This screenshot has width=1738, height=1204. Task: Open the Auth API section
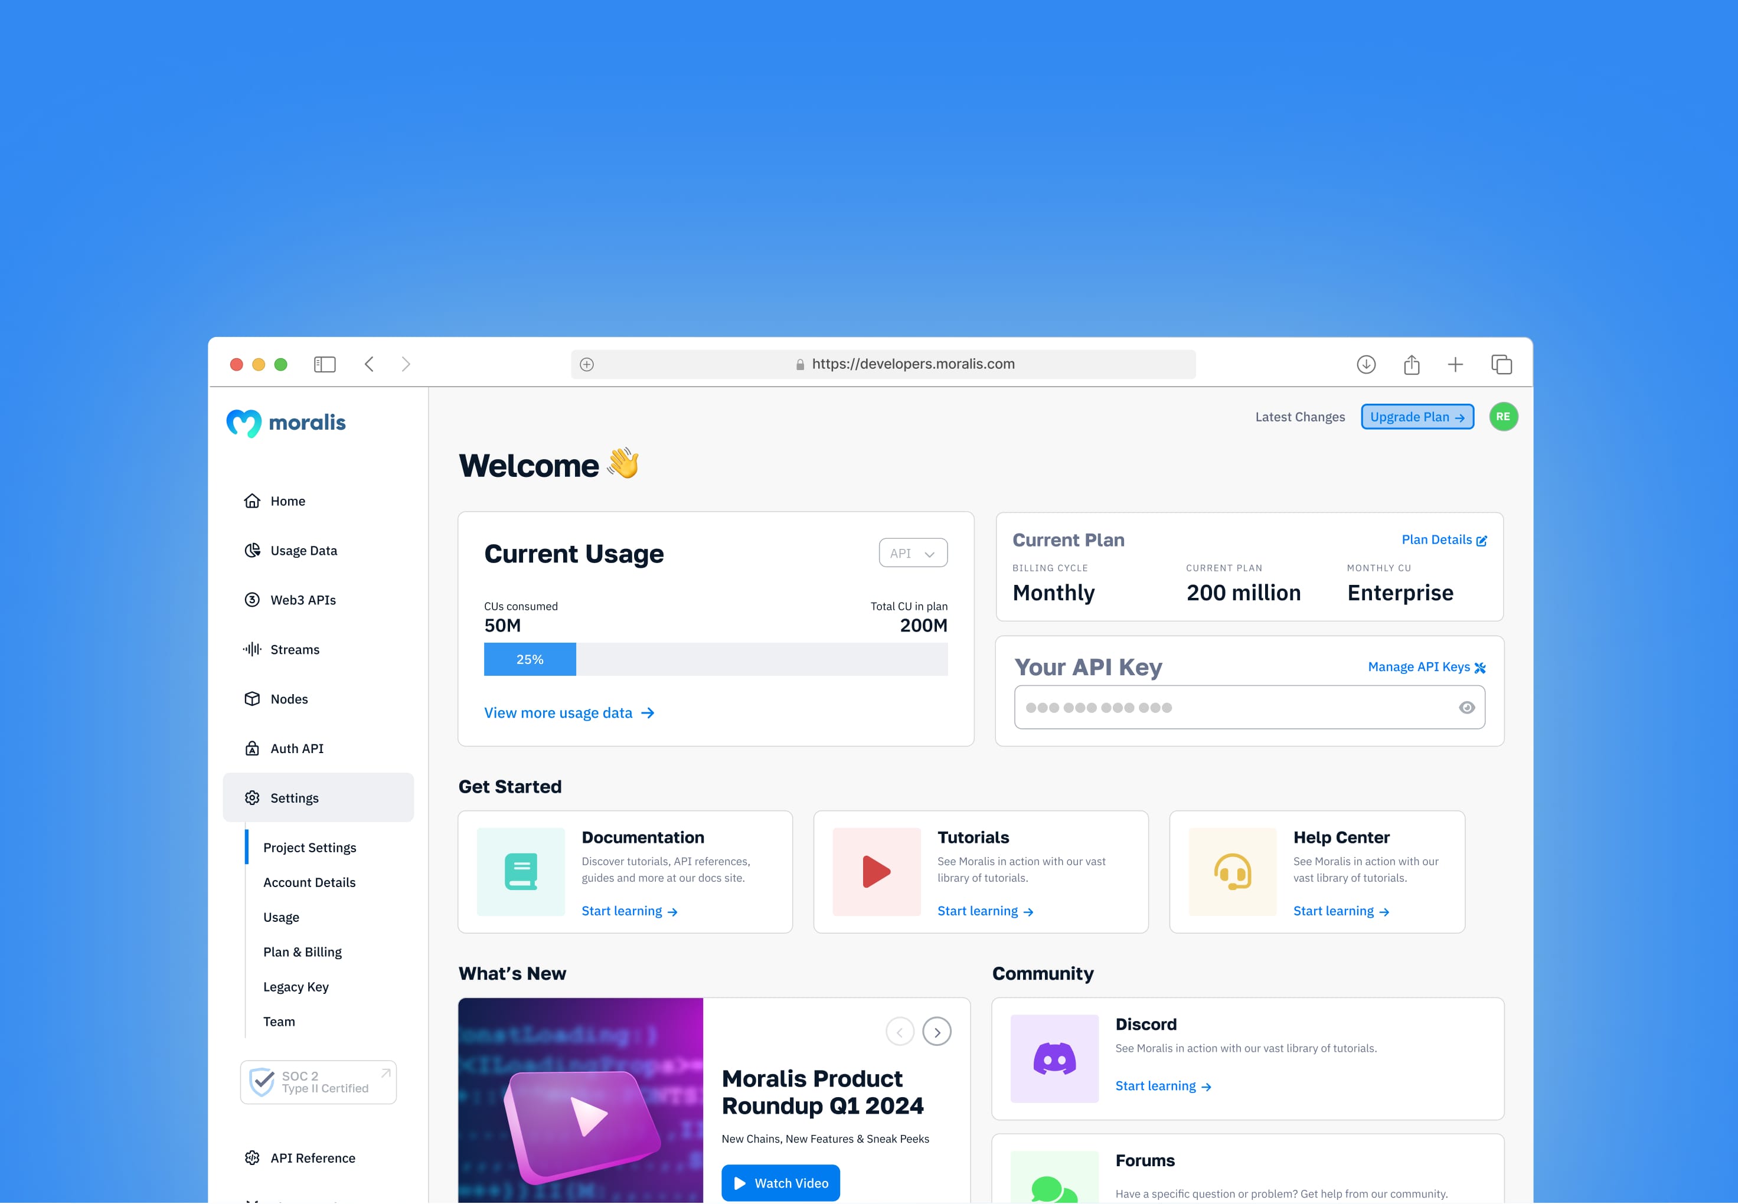point(298,748)
